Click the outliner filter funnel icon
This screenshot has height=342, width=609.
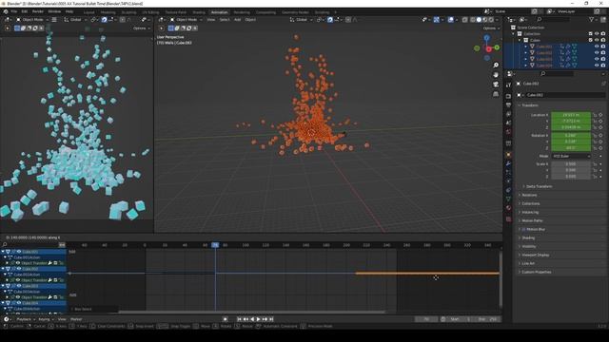[592, 19]
